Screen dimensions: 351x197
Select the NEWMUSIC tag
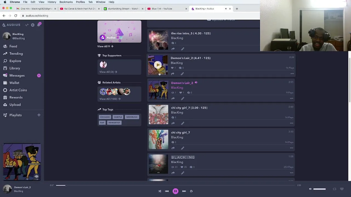[132, 117]
